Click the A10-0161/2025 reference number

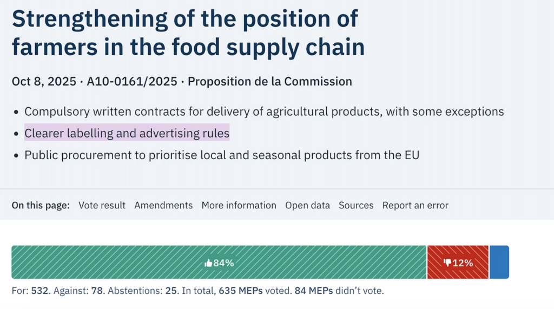click(x=132, y=82)
